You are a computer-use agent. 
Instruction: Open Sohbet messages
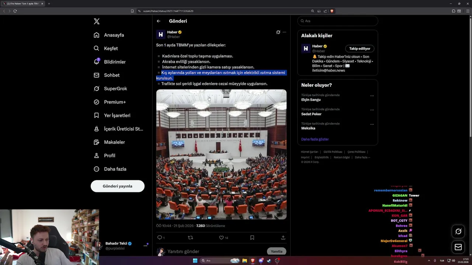pos(107,75)
